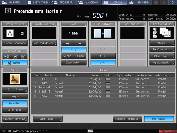
Task: Select x1,0 zoom ratio
Action: point(74,50)
